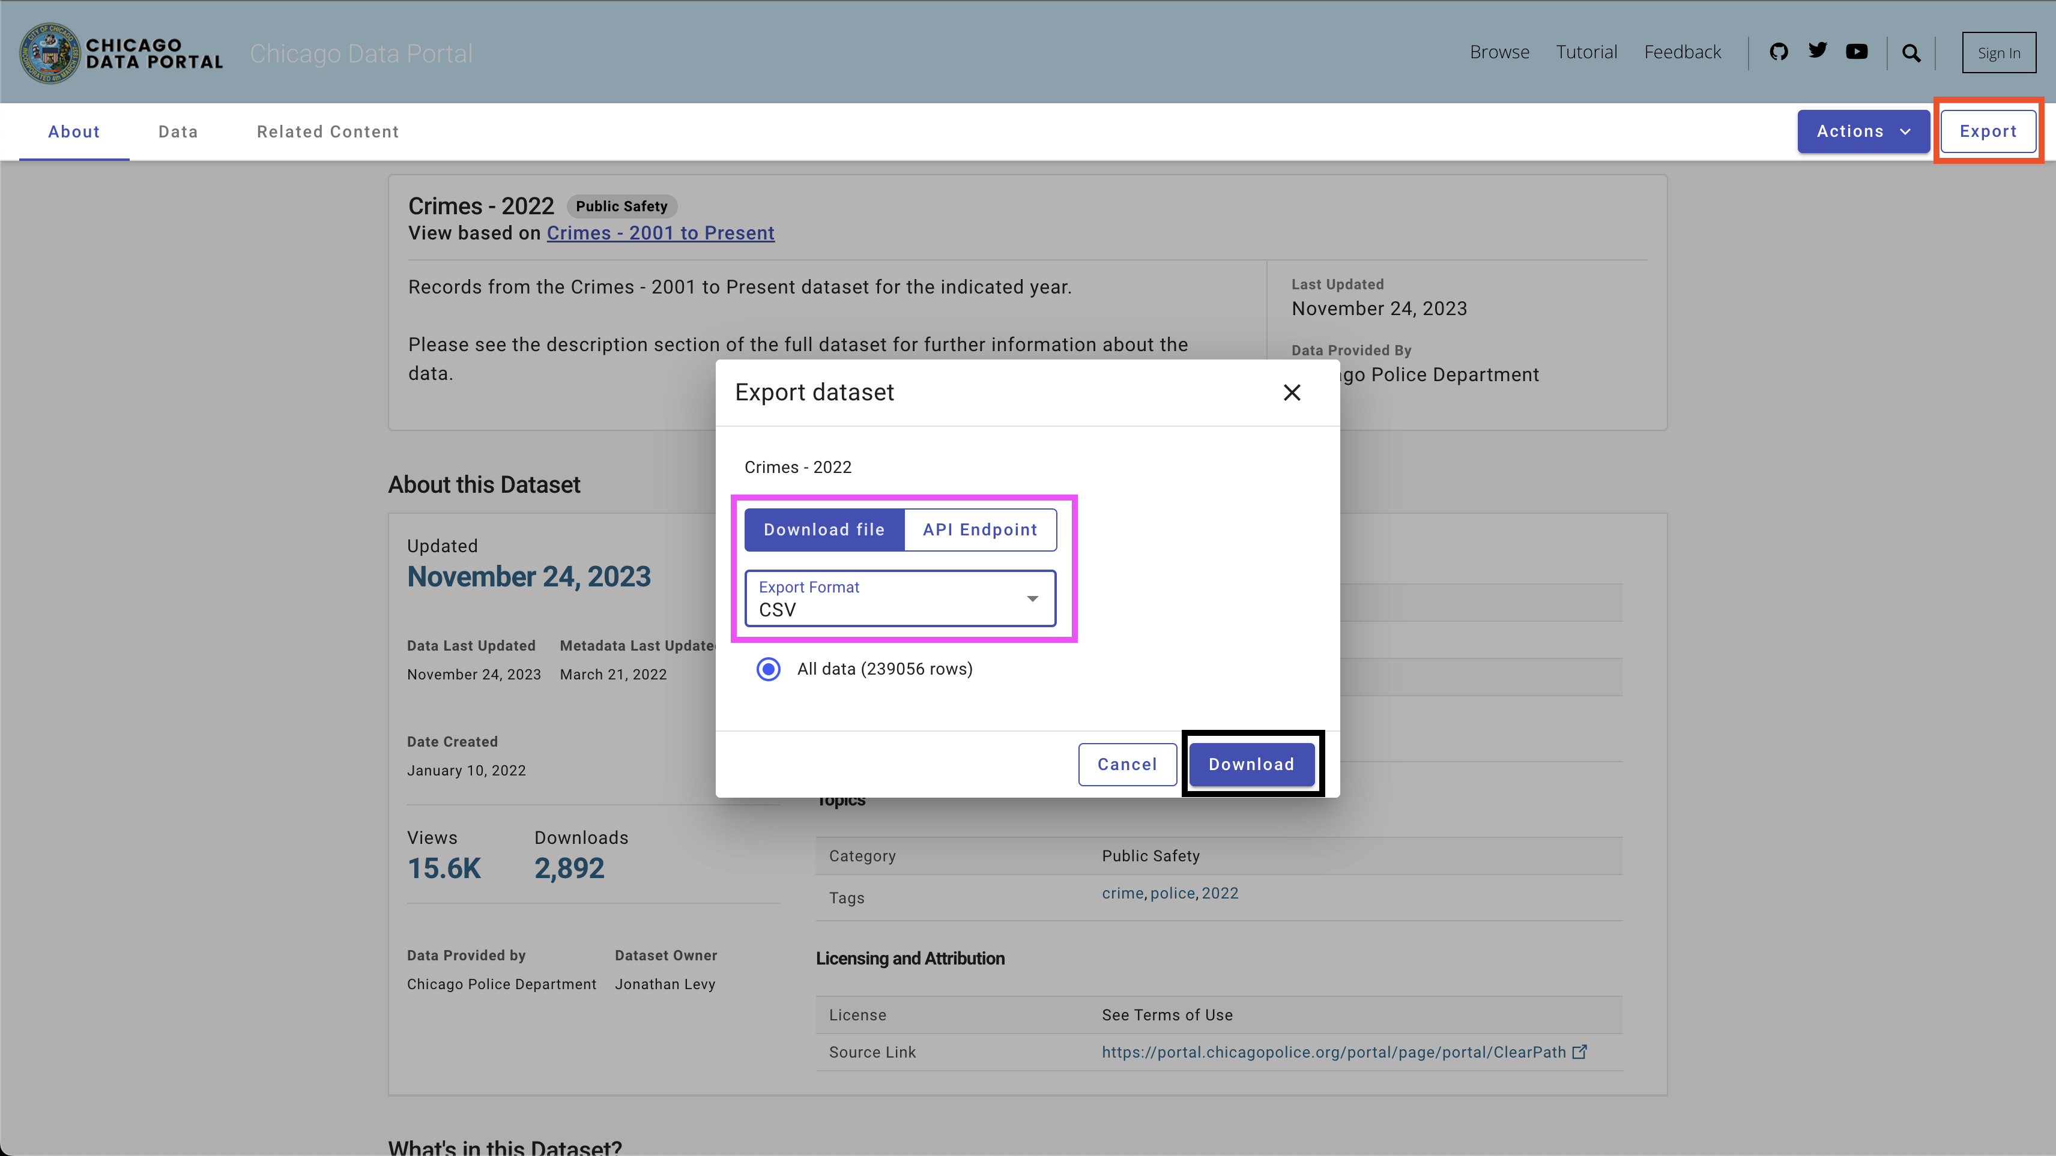
Task: Click the Twitter bird icon
Action: [1818, 51]
